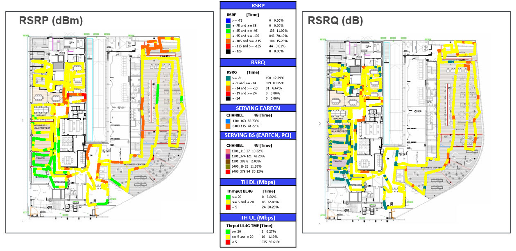Click the pink 1301_113 serving cell swatch
516x251 pixels.
[228, 151]
